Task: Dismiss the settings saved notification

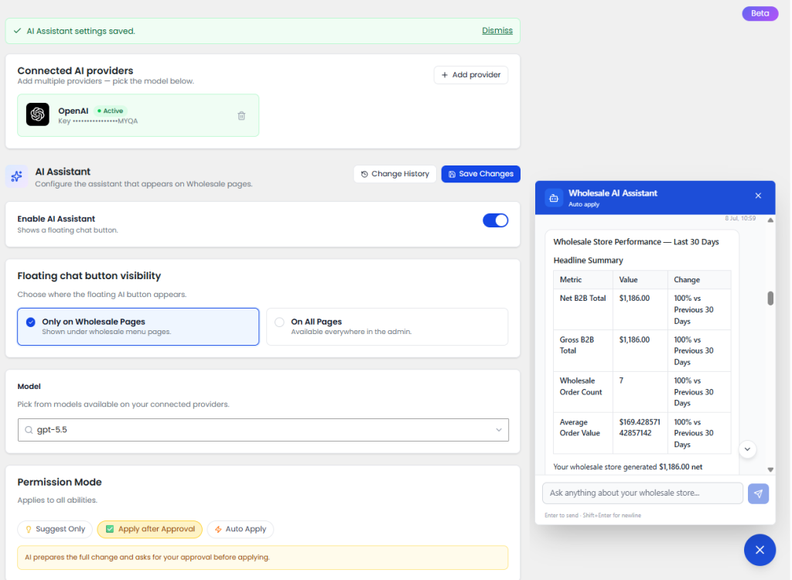Action: point(497,30)
